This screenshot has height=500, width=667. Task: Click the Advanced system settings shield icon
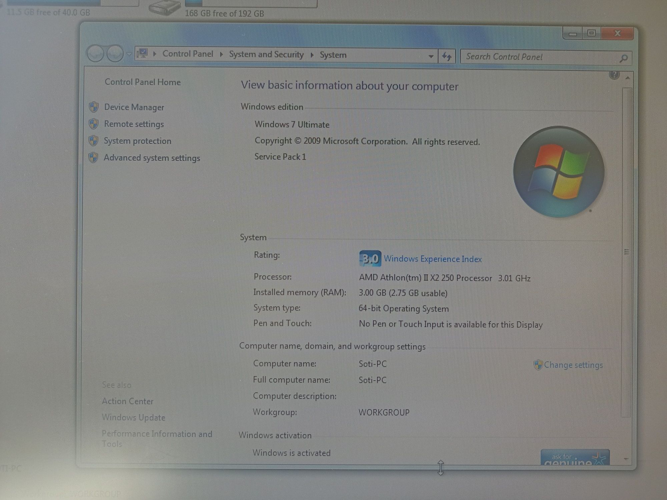point(93,157)
